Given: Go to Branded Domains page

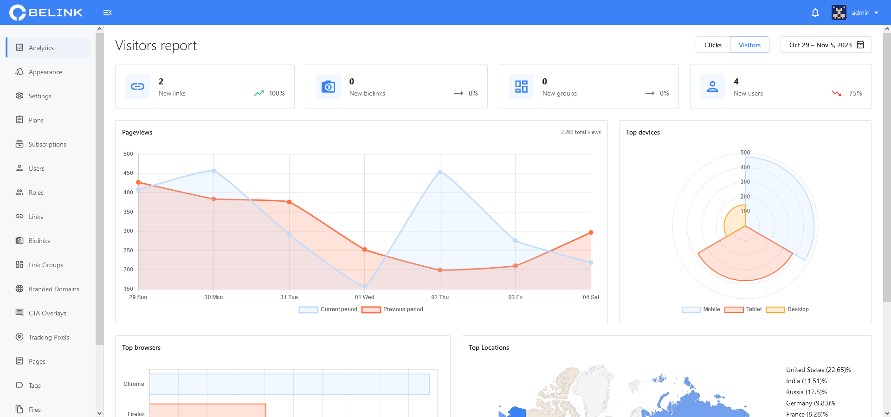Looking at the screenshot, I should pyautogui.click(x=54, y=289).
